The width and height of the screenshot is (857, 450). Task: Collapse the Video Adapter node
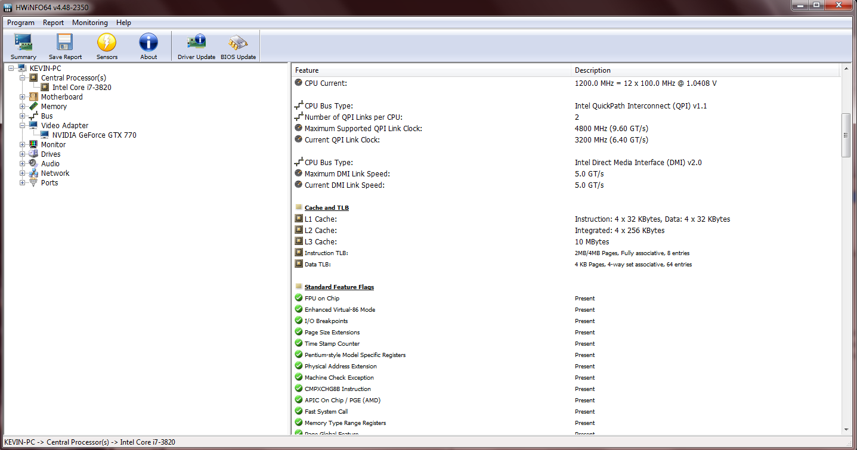point(23,126)
